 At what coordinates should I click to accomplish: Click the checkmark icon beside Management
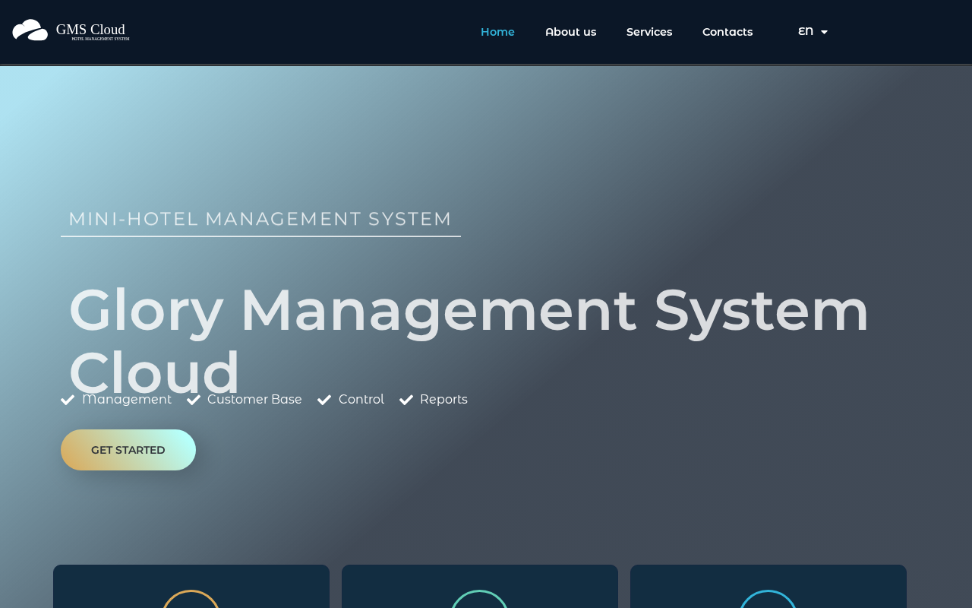(x=68, y=400)
